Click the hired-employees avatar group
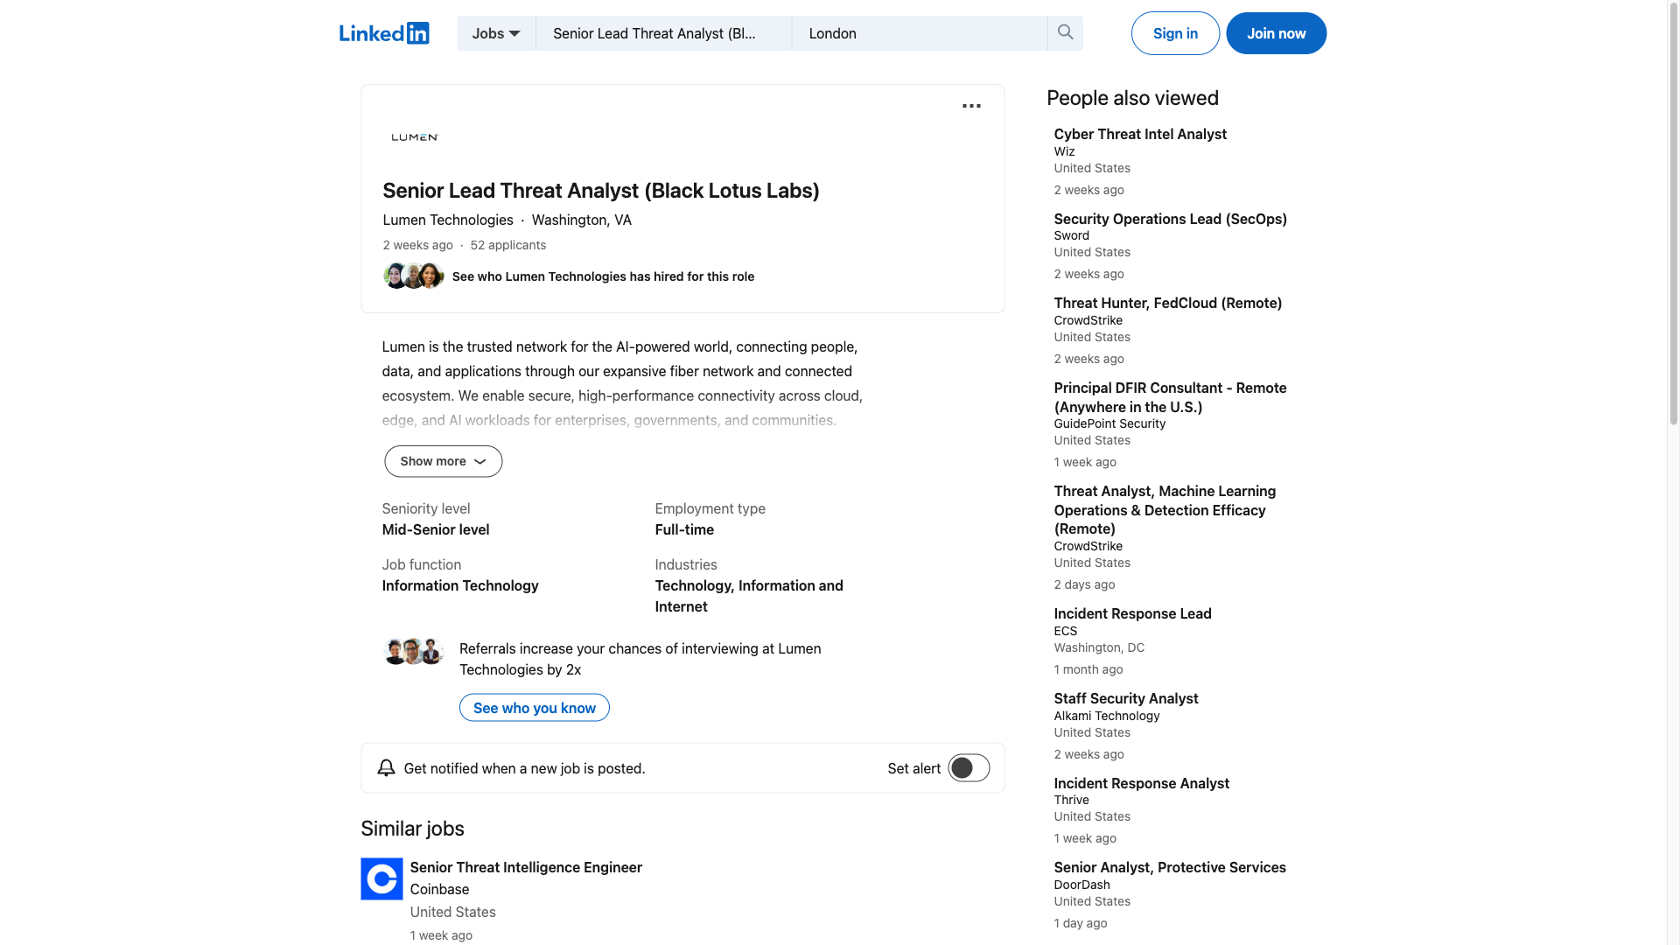 [x=414, y=276]
